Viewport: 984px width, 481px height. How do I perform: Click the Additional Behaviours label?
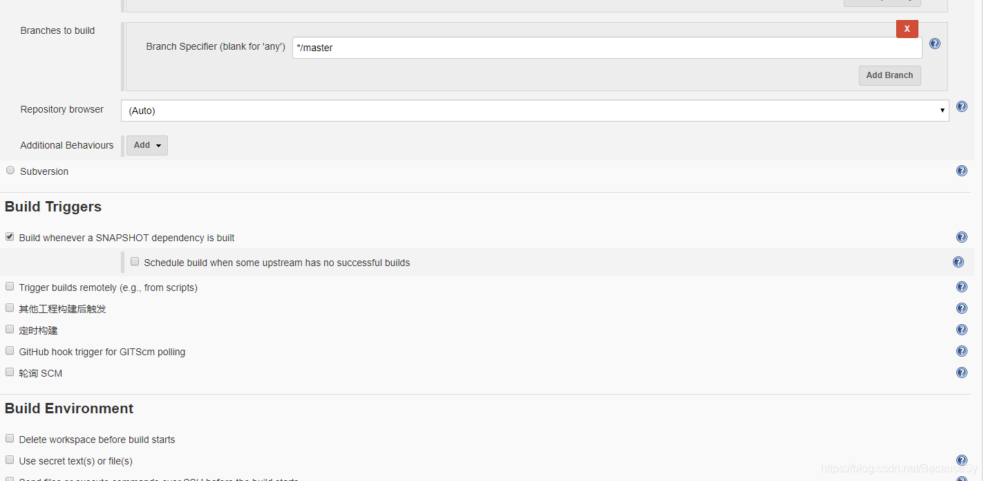[67, 145]
